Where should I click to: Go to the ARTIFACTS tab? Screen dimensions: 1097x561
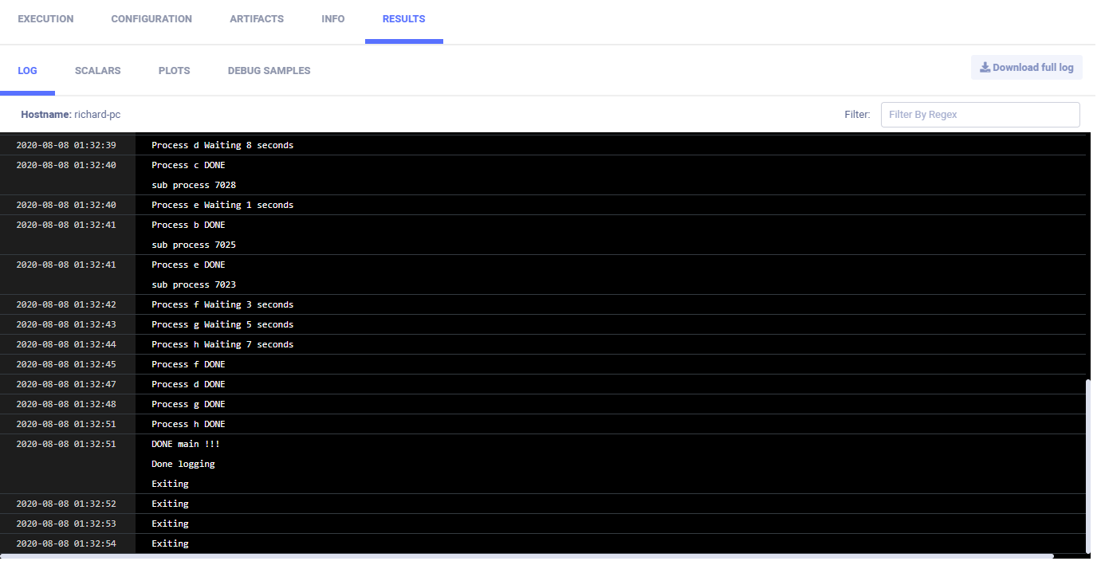[257, 19]
